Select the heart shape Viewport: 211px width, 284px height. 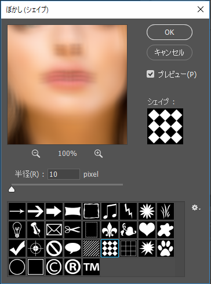click(x=147, y=230)
